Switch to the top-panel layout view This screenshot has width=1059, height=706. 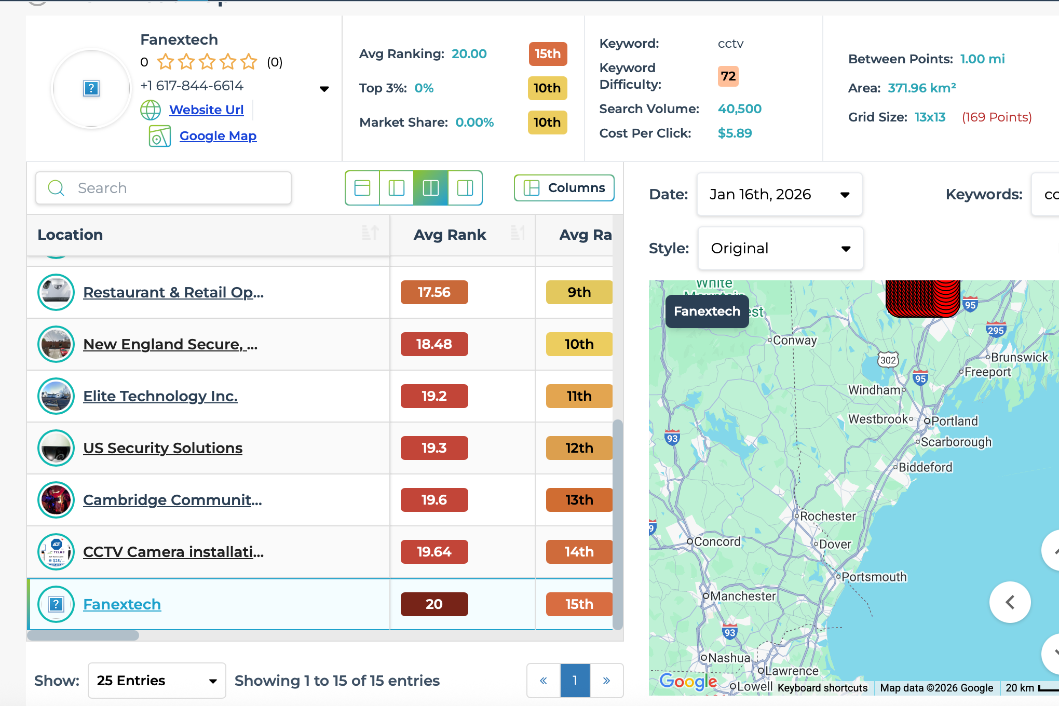(362, 188)
